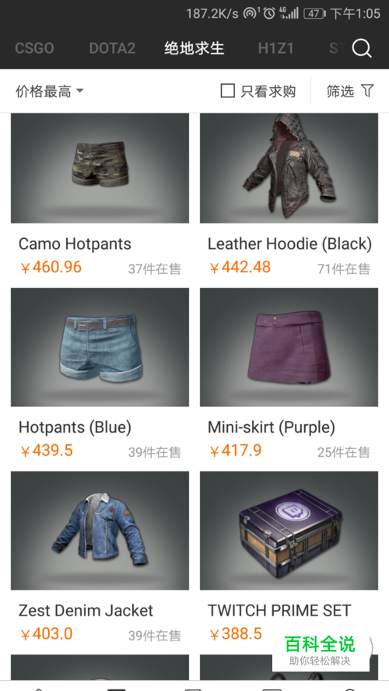Screen dimensions: 389x691
Task: Switch to the DOTA2 tab
Action: 112,48
